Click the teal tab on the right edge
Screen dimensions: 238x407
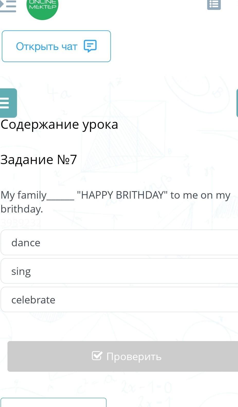click(x=237, y=103)
